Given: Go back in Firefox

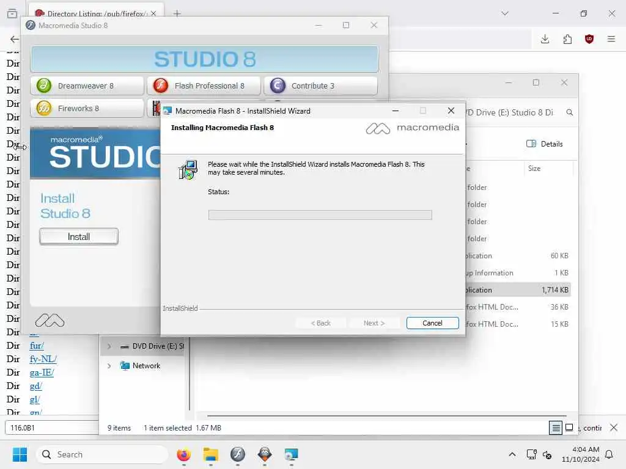Looking at the screenshot, I should tap(15, 39).
